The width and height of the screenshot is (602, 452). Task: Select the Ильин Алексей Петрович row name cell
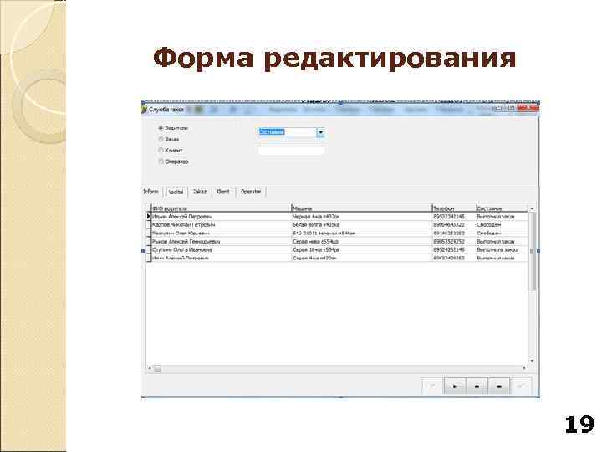click(x=221, y=217)
